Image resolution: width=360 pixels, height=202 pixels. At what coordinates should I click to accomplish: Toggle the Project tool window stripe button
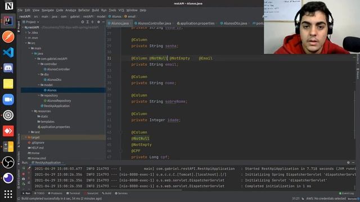pyautogui.click(x=19, y=26)
